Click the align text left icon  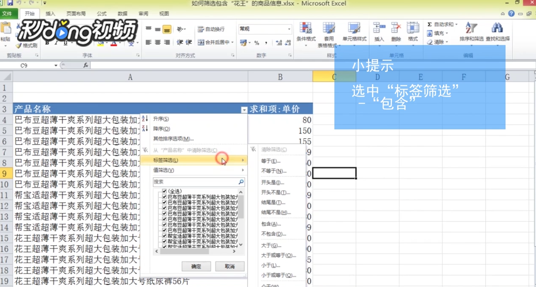coord(149,42)
